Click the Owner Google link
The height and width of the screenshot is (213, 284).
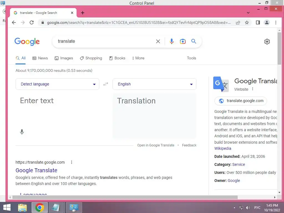234,181
